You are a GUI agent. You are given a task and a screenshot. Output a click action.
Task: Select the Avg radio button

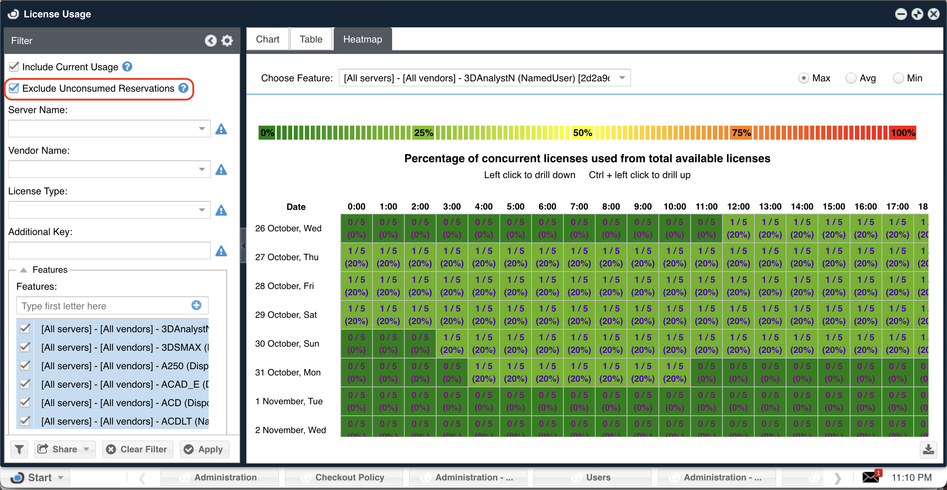tap(851, 78)
